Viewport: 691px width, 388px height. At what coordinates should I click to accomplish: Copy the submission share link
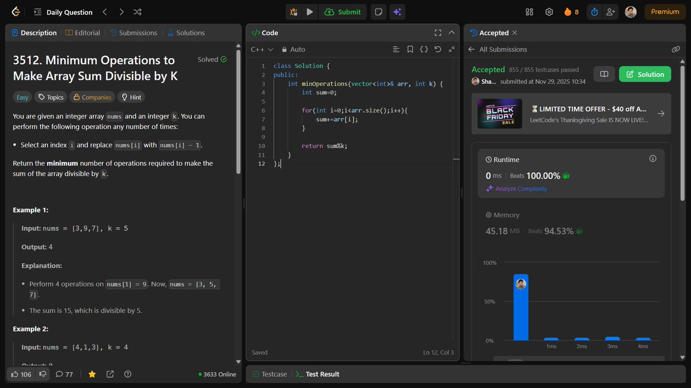click(676, 49)
